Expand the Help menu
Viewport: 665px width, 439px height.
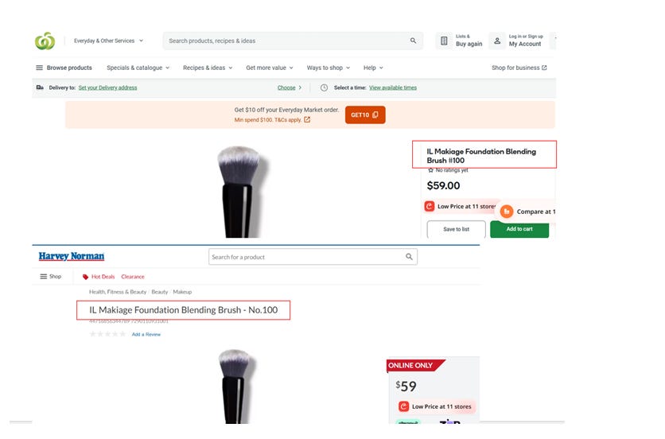(373, 68)
